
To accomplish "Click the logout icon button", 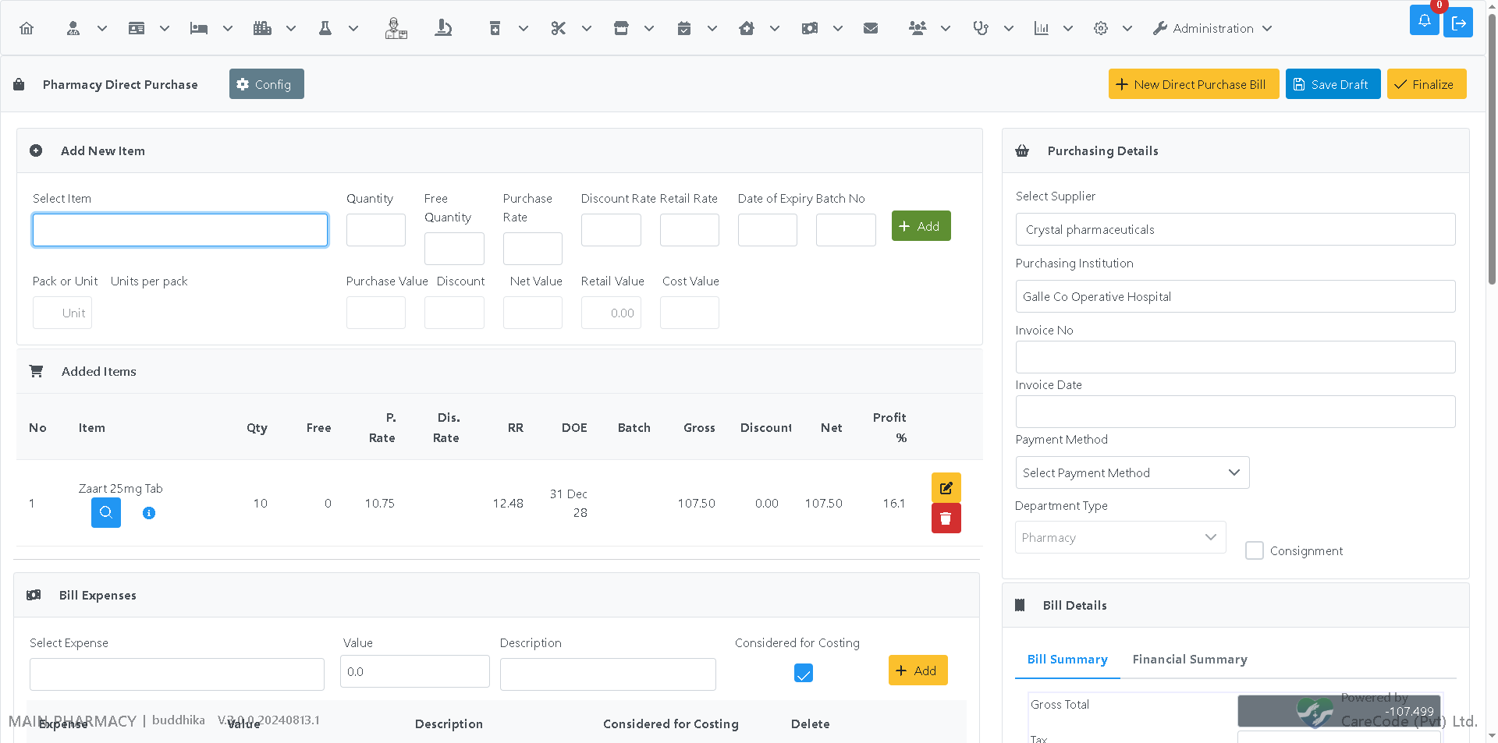I will [x=1458, y=23].
